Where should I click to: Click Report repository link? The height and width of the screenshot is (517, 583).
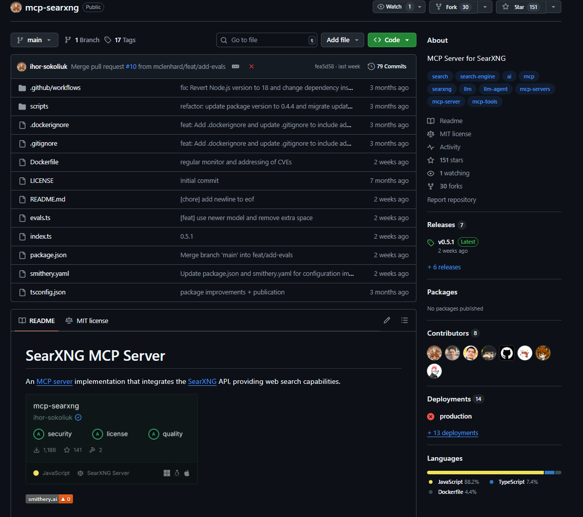(451, 200)
